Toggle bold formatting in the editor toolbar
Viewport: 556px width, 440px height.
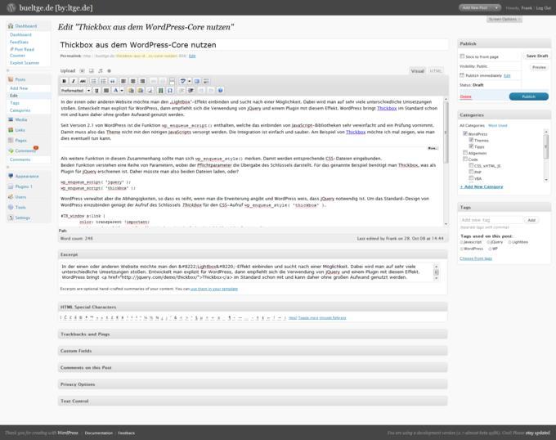(64, 81)
